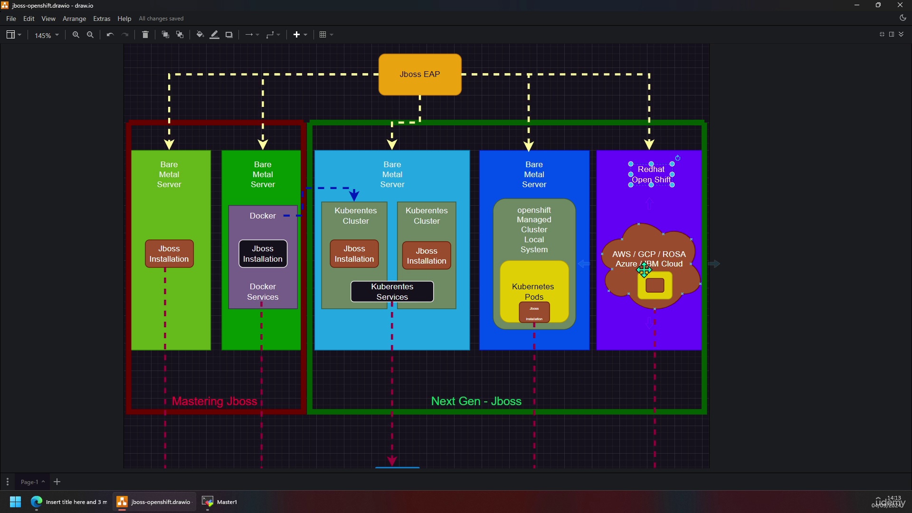
Task: Bring selection to front
Action: tap(165, 35)
